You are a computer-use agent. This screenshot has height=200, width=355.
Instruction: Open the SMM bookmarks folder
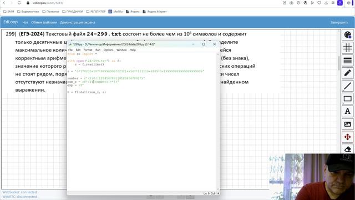(9, 12)
